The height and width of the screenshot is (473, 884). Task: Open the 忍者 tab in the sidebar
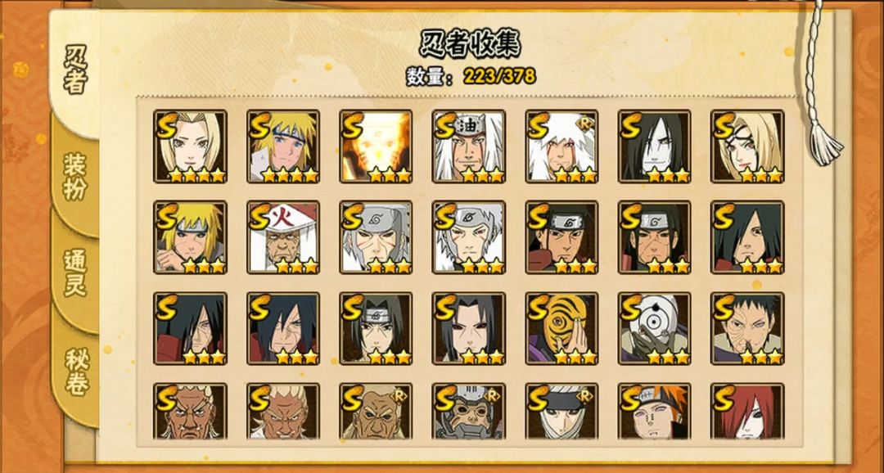[x=75, y=72]
